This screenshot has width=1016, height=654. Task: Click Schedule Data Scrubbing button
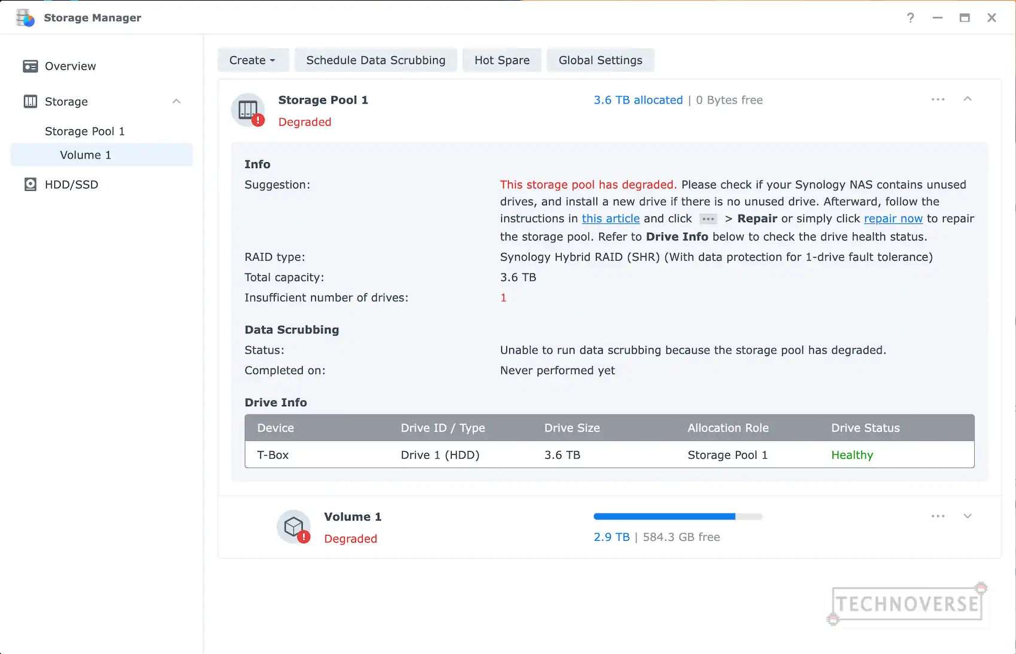pyautogui.click(x=376, y=60)
